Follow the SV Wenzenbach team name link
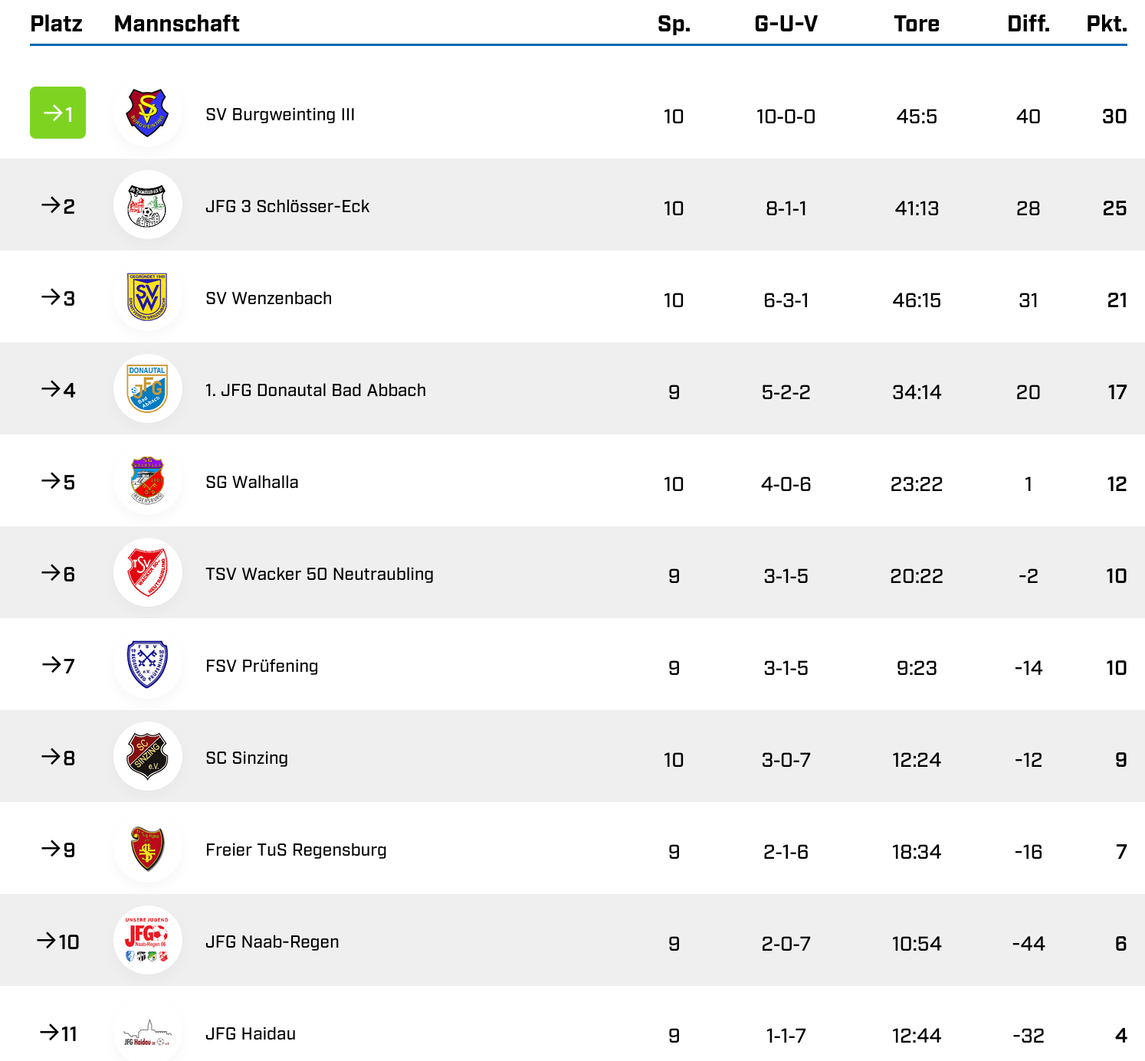Screen dimensions: 1145x1061 click(268, 299)
